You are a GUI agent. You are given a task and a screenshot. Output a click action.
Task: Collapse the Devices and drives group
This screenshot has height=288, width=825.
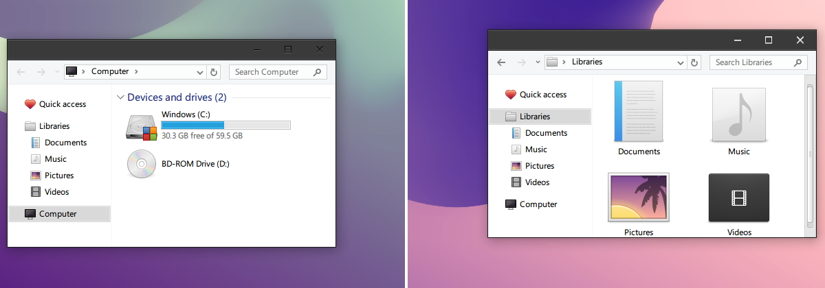point(120,97)
